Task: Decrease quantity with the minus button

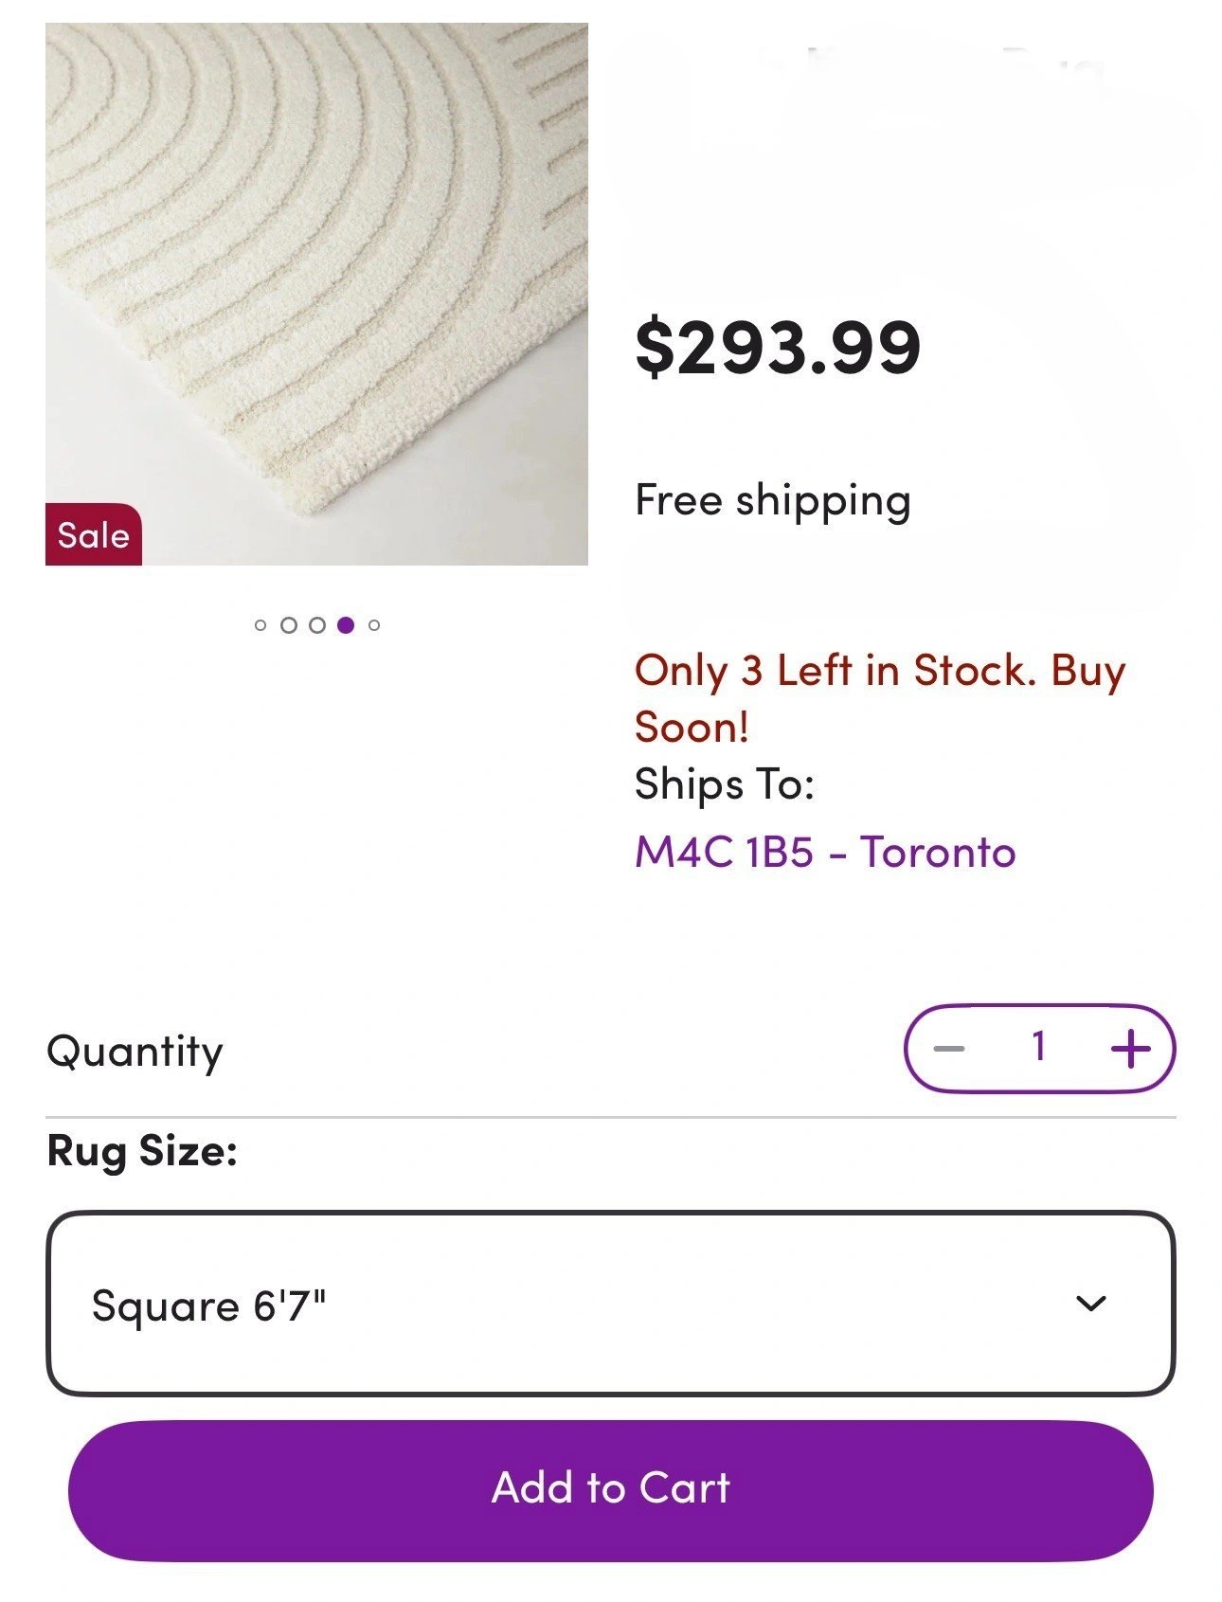Action: click(x=948, y=1049)
